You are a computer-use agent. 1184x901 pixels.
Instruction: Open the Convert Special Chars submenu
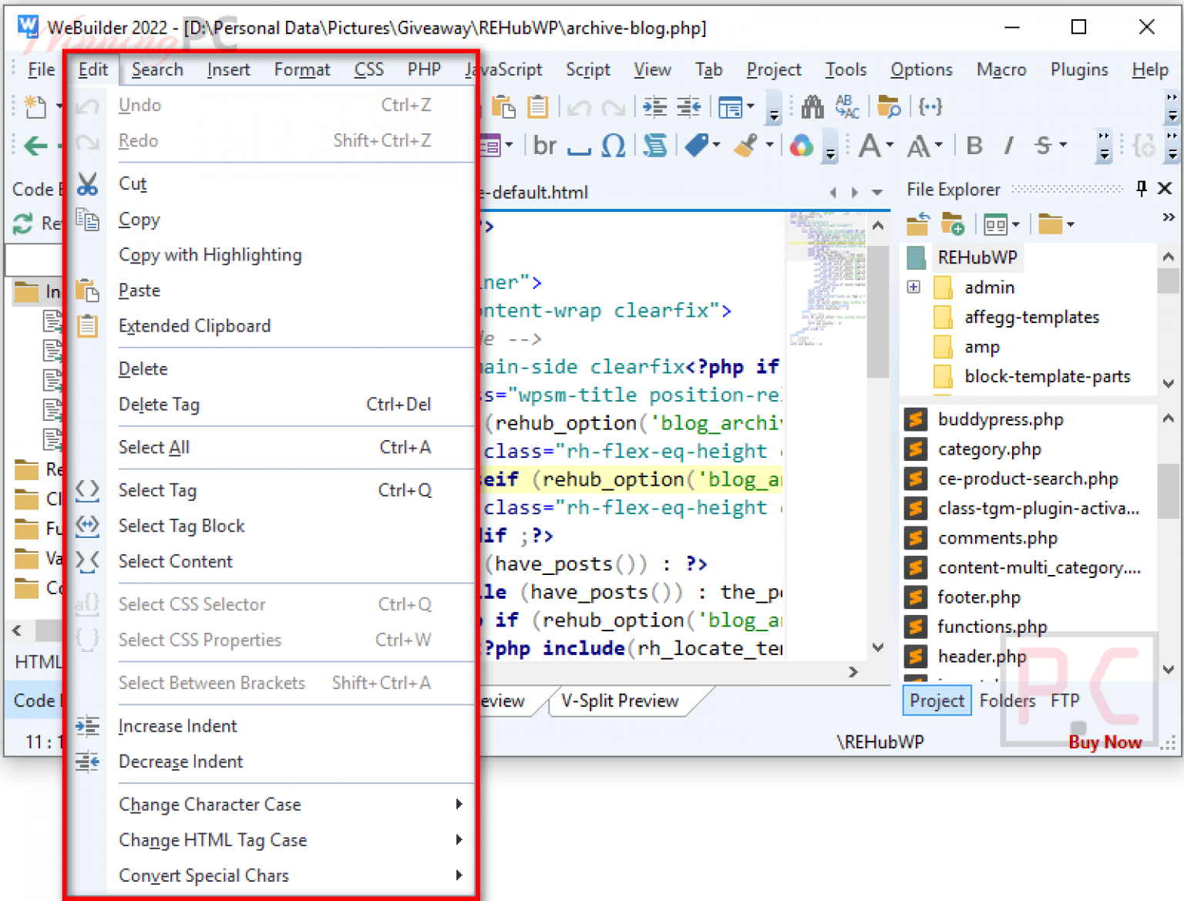coord(203,876)
